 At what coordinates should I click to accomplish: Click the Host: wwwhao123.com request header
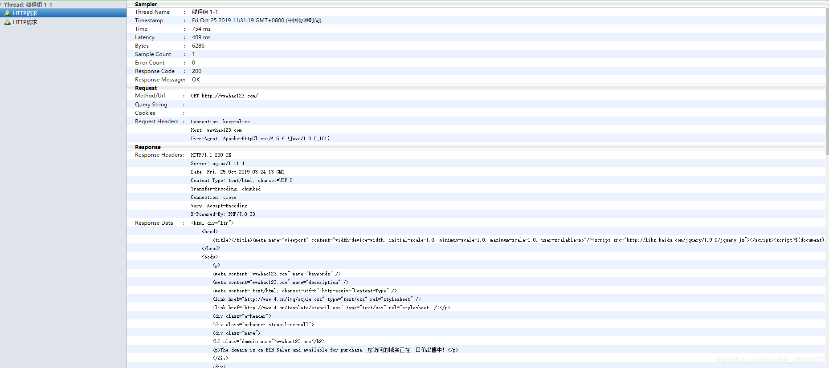[216, 130]
